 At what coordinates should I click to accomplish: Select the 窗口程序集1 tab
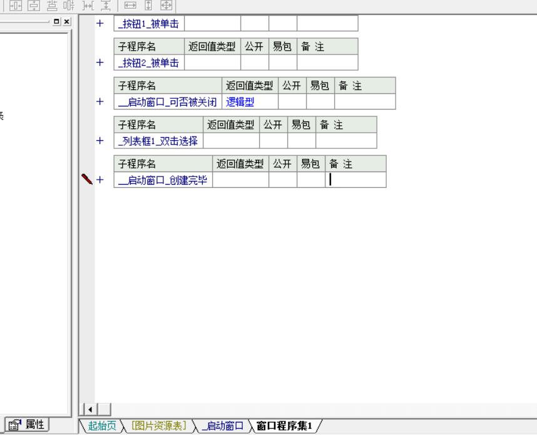pos(284,426)
